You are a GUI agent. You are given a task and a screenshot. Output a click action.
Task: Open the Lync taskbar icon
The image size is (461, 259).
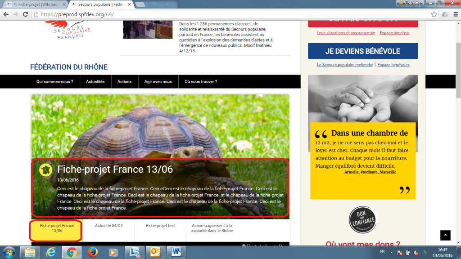[134, 253]
